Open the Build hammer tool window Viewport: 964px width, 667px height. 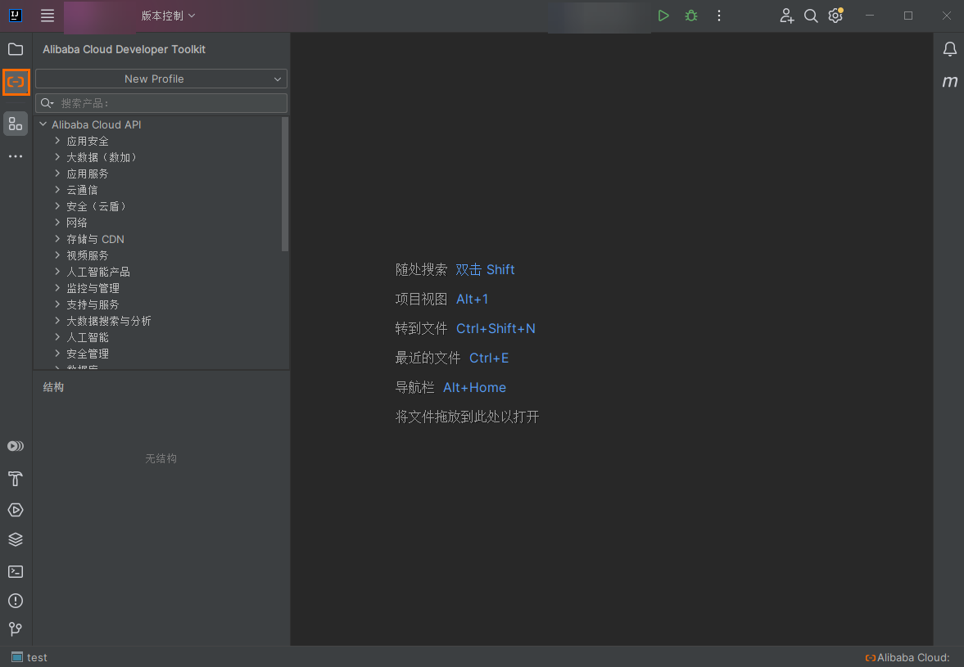16,479
